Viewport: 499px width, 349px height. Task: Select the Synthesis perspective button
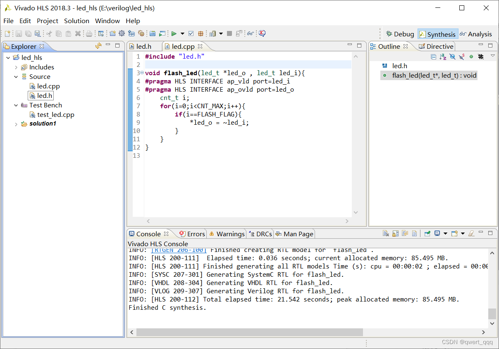(x=437, y=34)
